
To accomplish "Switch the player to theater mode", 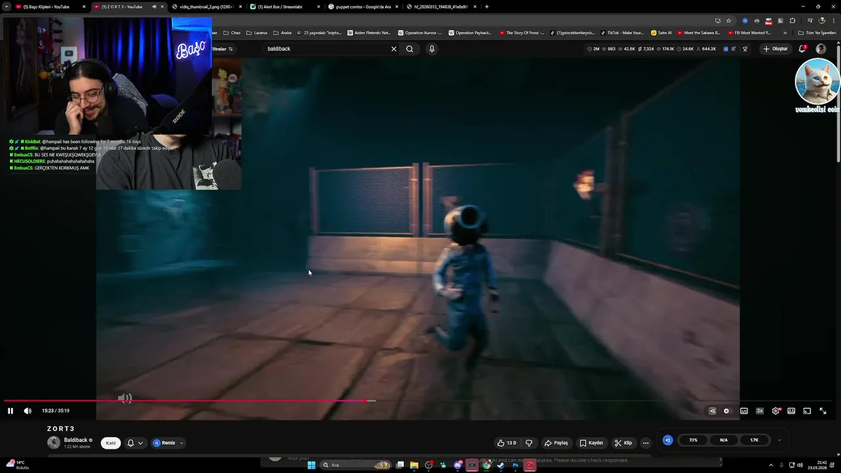I will coord(791,411).
